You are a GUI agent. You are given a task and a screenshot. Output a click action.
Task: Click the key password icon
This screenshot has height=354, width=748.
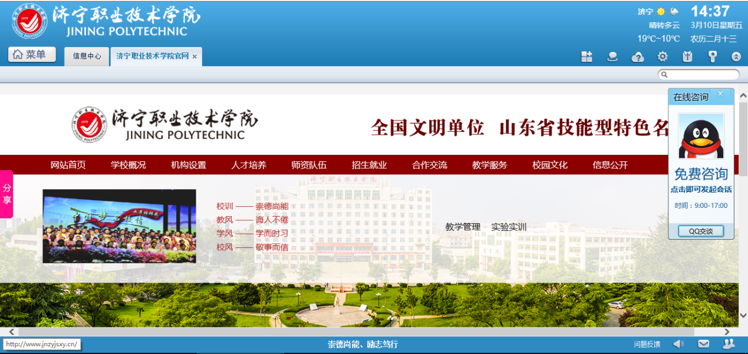coord(712,57)
